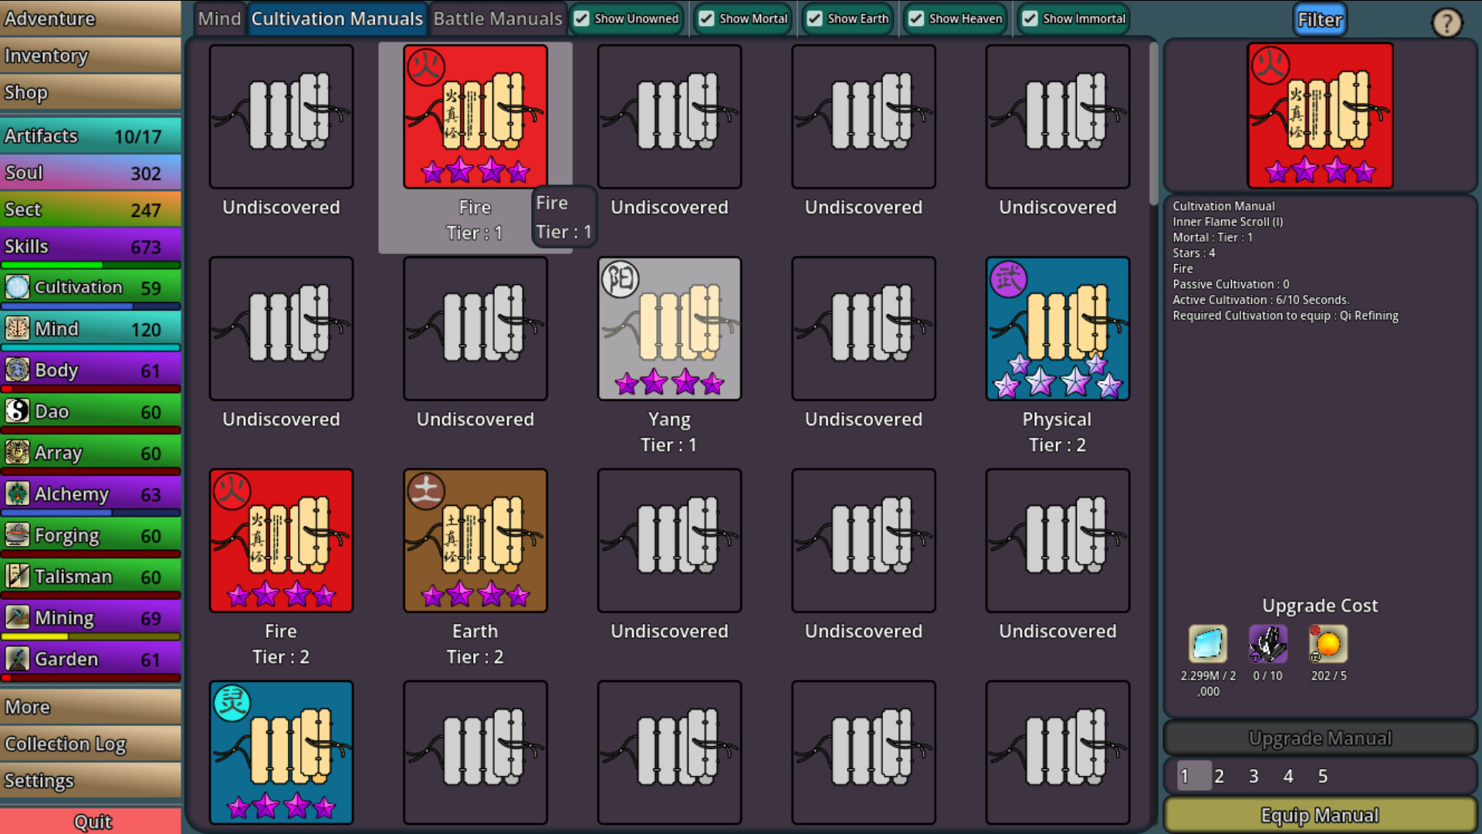The image size is (1482, 834).
Task: Uncheck the Show Unowned checkbox
Action: [581, 19]
